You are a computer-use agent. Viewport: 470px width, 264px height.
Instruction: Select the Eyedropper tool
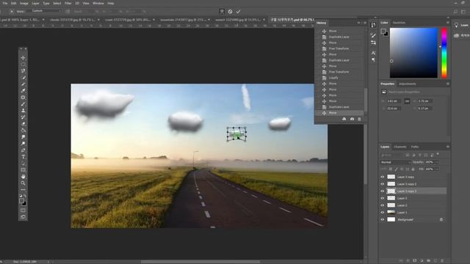point(23,91)
